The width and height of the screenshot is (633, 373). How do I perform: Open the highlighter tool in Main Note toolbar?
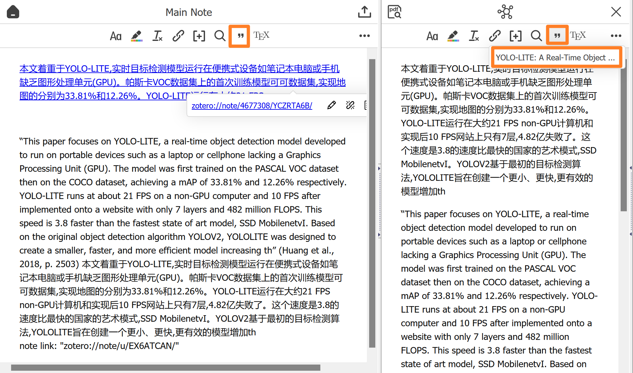(x=136, y=36)
